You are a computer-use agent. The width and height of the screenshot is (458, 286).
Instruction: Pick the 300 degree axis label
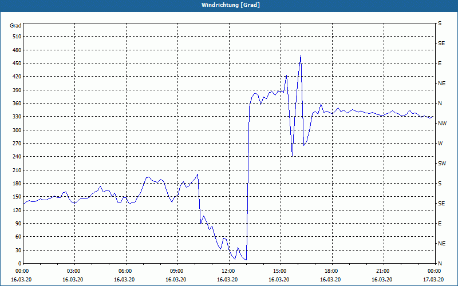point(17,130)
